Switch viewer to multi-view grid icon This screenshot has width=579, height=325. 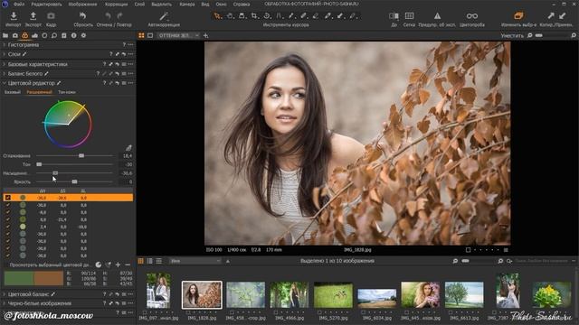(141, 36)
